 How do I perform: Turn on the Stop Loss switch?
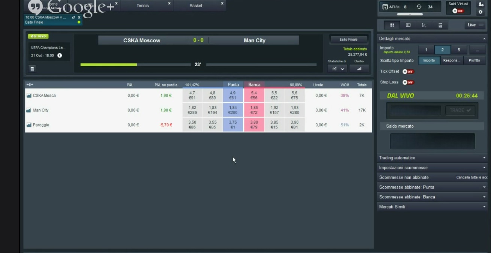(x=408, y=82)
